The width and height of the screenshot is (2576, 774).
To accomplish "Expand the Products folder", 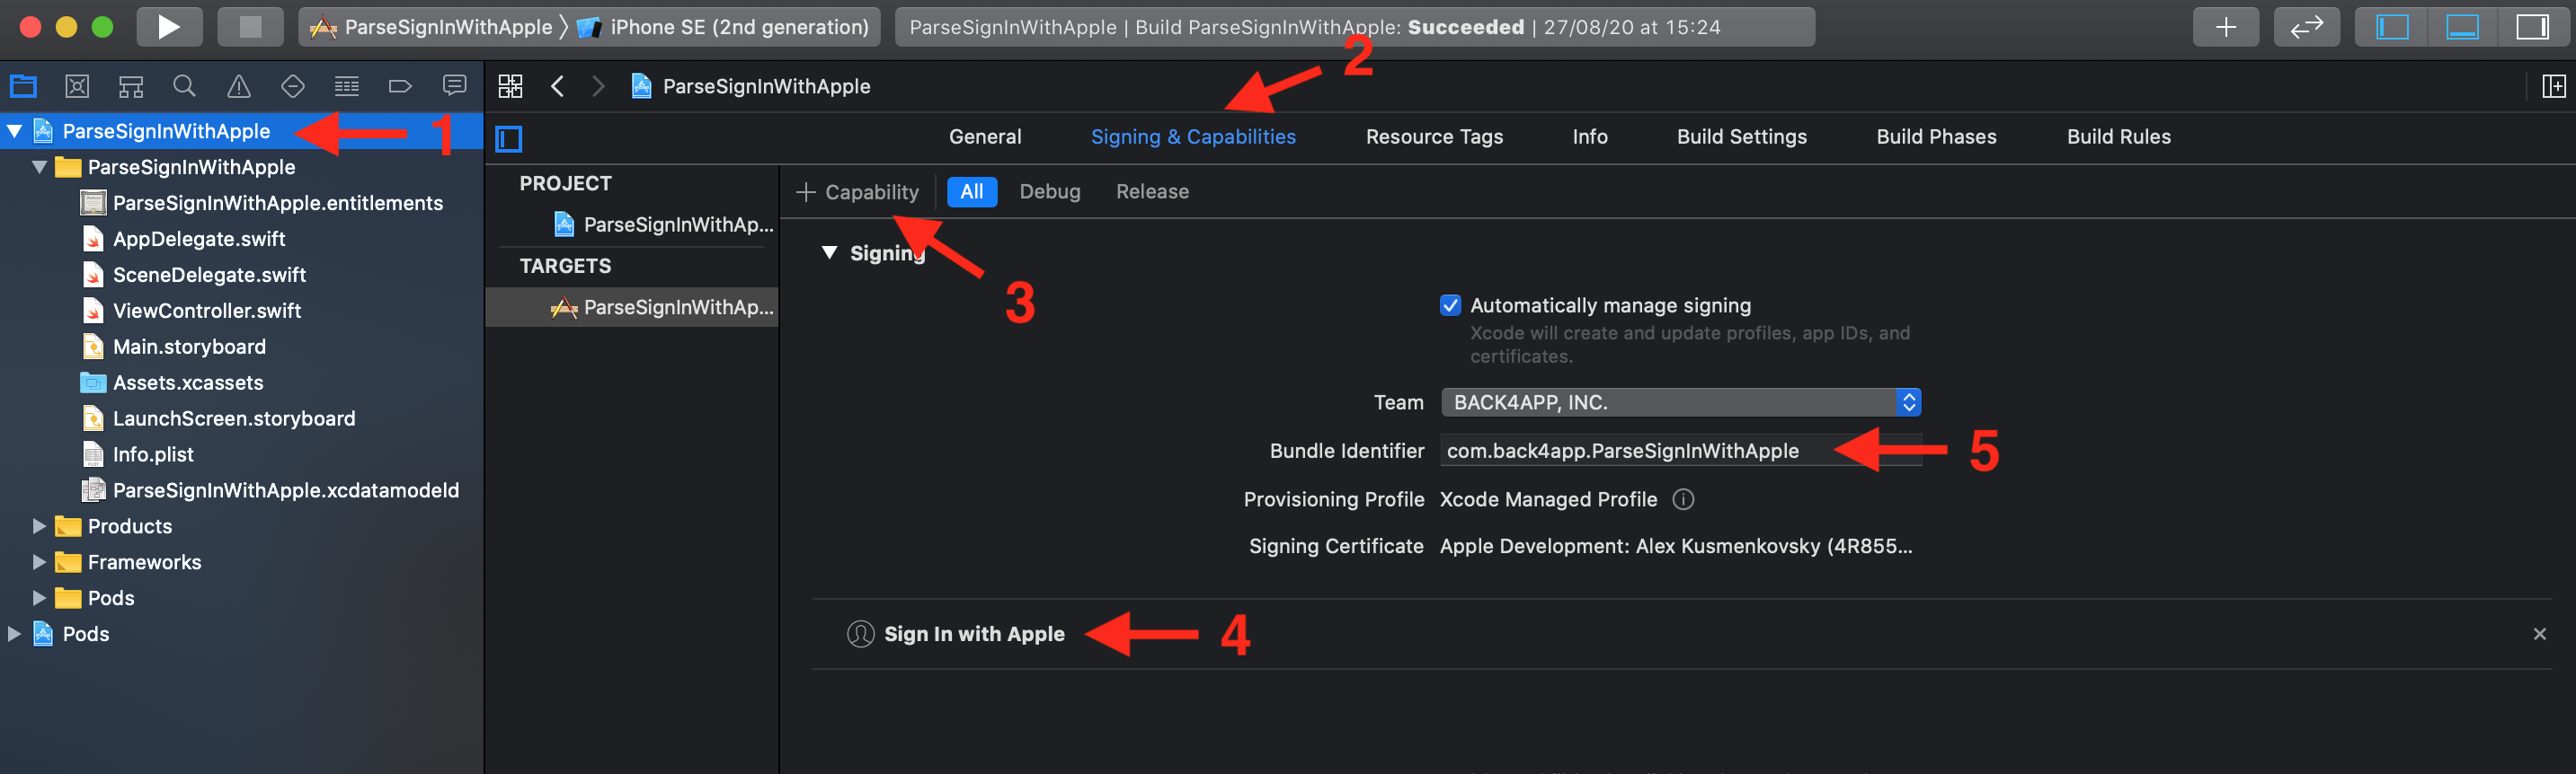I will tap(40, 526).
